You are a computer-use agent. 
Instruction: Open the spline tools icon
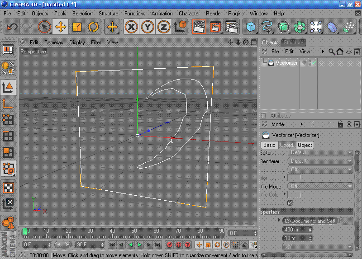[x=267, y=27]
